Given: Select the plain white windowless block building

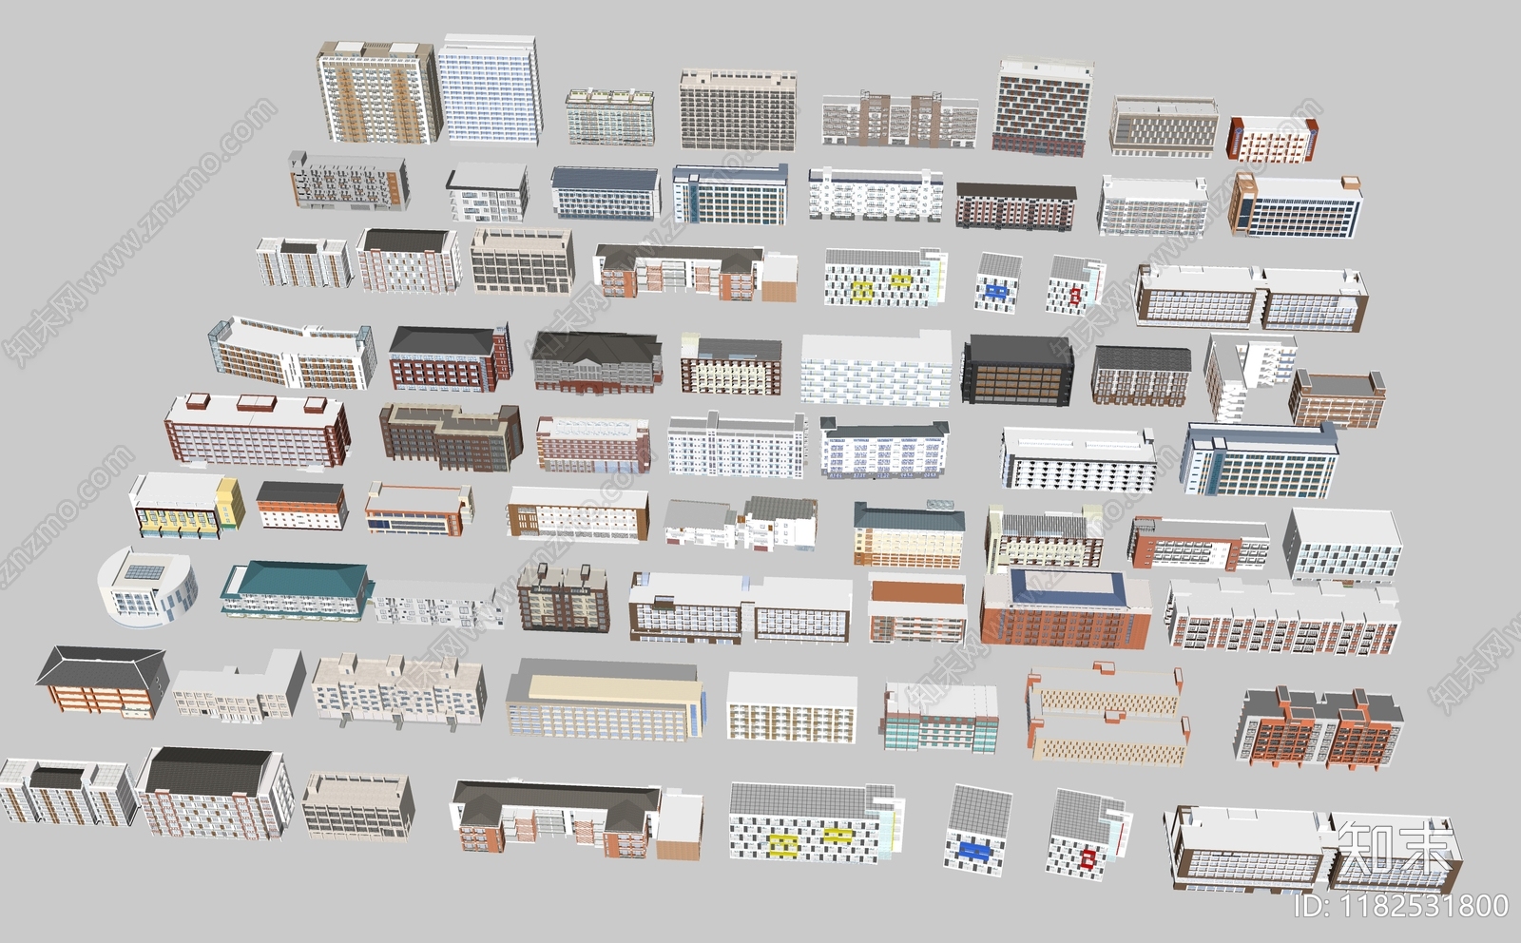Looking at the screenshot, I should coord(876,369).
